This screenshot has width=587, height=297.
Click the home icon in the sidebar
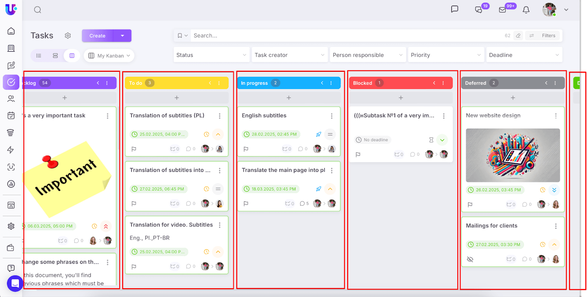11,31
